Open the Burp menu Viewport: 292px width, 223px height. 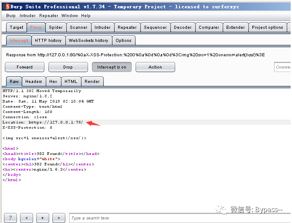11,16
